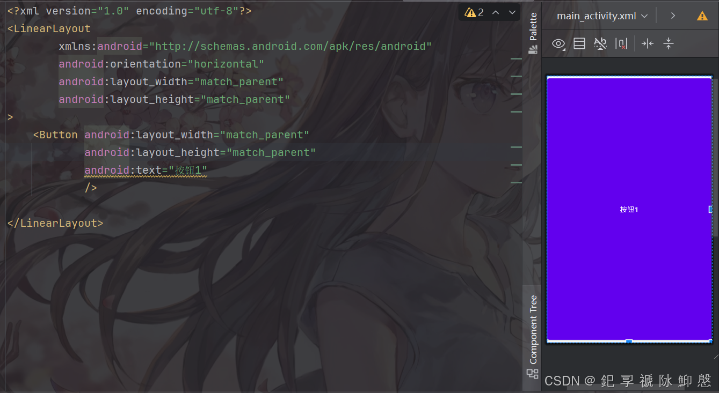719x393 pixels.
Task: Click the orange warning icon in the design toolbar
Action: (702, 16)
